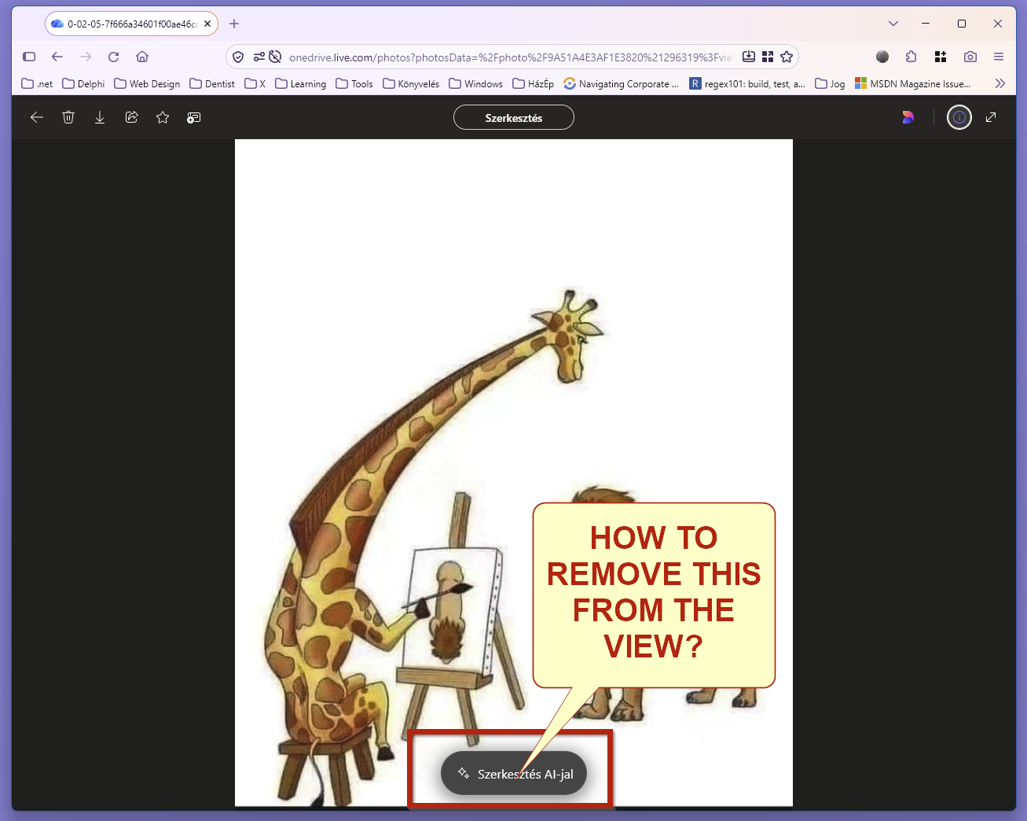
Task: Share the photo
Action: click(x=131, y=117)
